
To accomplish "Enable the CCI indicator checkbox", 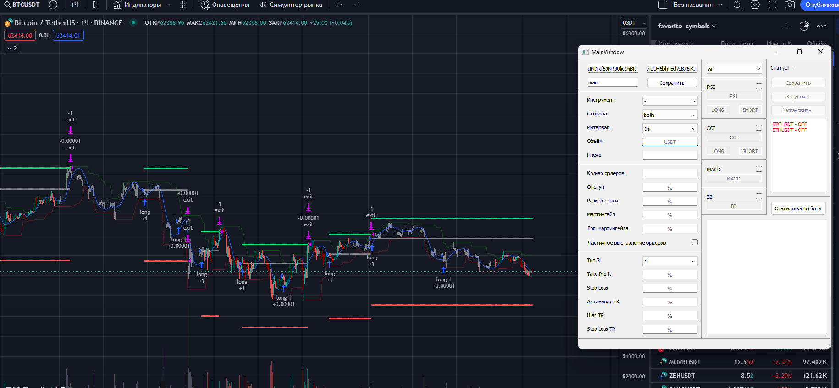I will pos(759,128).
